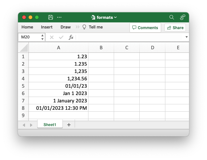Click the Share button
This screenshot has height=160, width=207.
coord(175,28)
